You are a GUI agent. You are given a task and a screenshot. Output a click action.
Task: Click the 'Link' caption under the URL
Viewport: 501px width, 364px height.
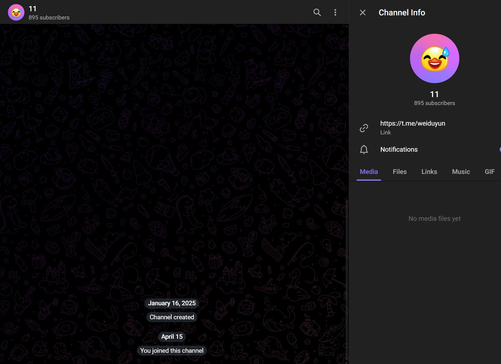pos(385,132)
